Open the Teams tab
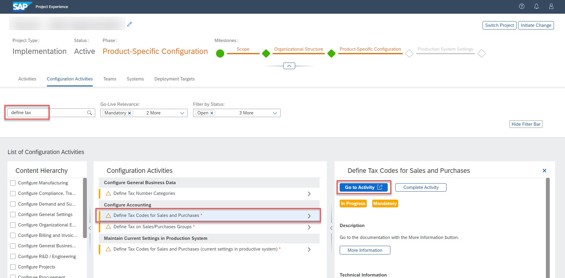565x278 pixels. (x=110, y=79)
